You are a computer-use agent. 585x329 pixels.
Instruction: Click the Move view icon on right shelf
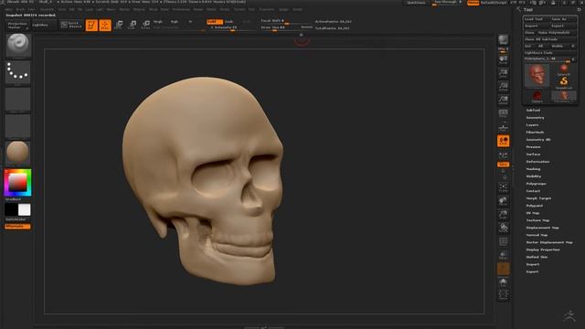pyautogui.click(x=503, y=201)
